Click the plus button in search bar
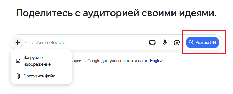This screenshot has height=94, width=233. pos(18,43)
